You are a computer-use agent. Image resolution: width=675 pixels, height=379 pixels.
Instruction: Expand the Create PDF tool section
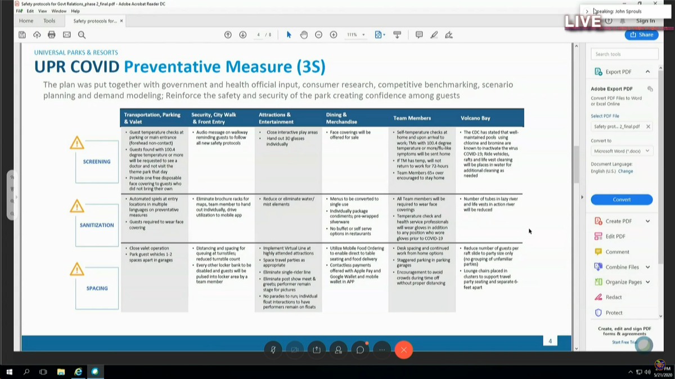click(647, 221)
